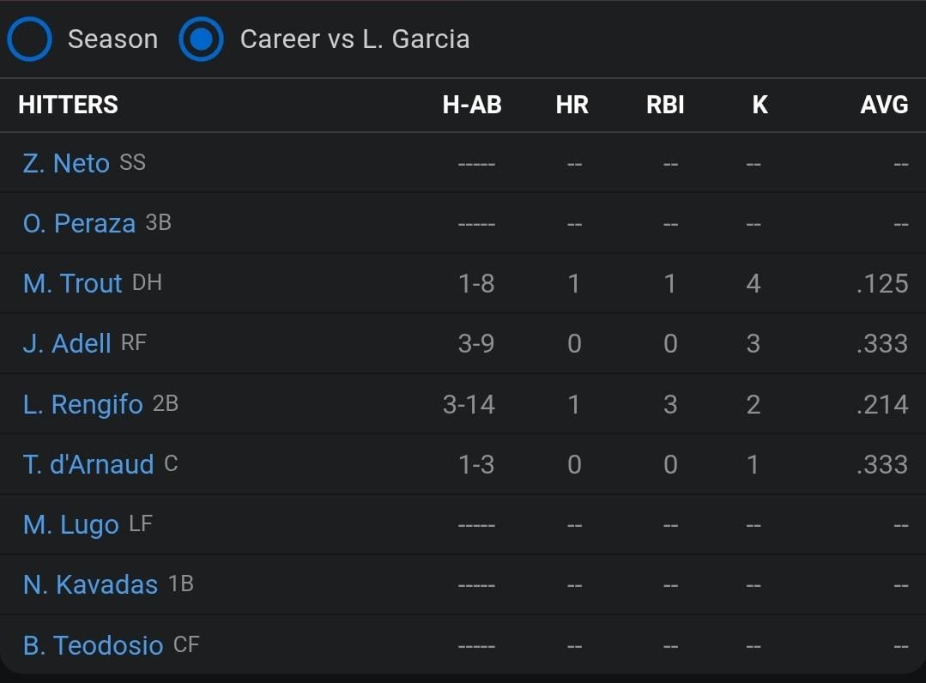Open Z. Neto player link
This screenshot has height=683, width=926.
[x=66, y=163]
